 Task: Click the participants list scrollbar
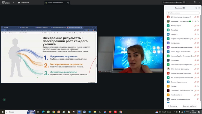point(201,55)
